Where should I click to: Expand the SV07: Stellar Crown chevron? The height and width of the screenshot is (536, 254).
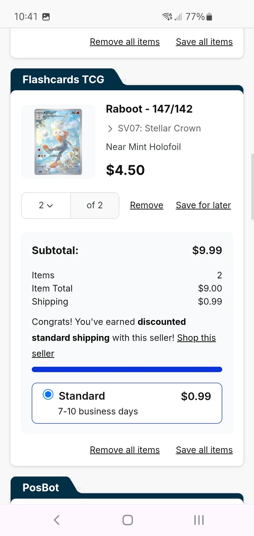pyautogui.click(x=110, y=129)
